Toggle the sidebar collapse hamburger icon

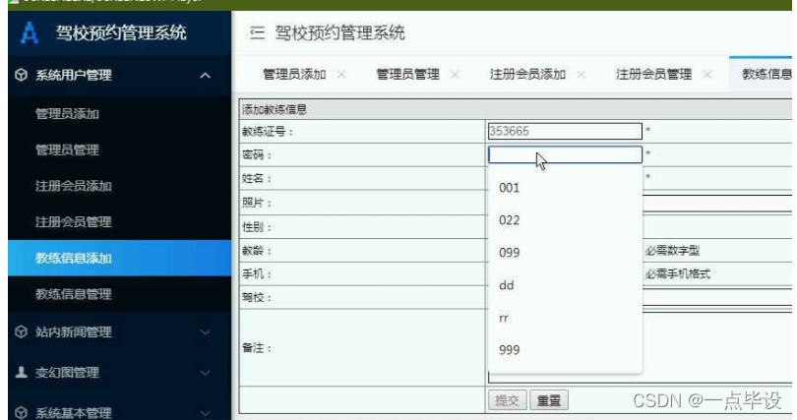(x=257, y=33)
